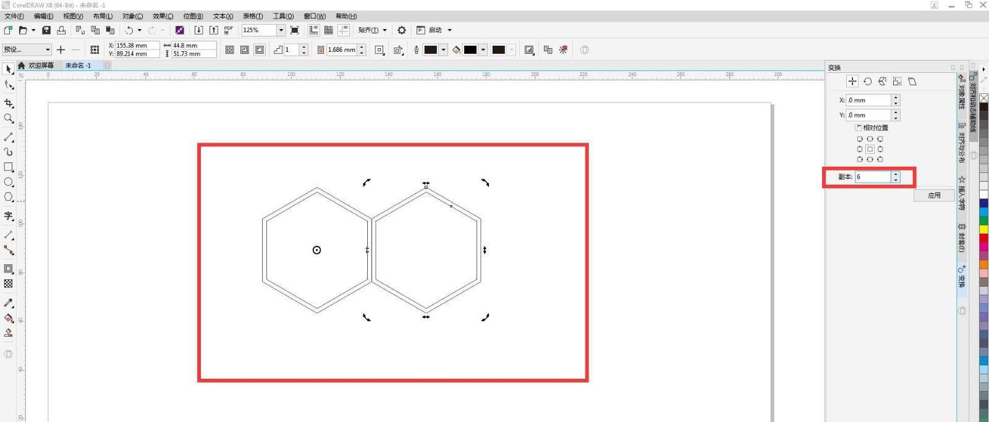Select bottom-left anchor point in position grid
The width and height of the screenshot is (989, 422).
tap(860, 159)
